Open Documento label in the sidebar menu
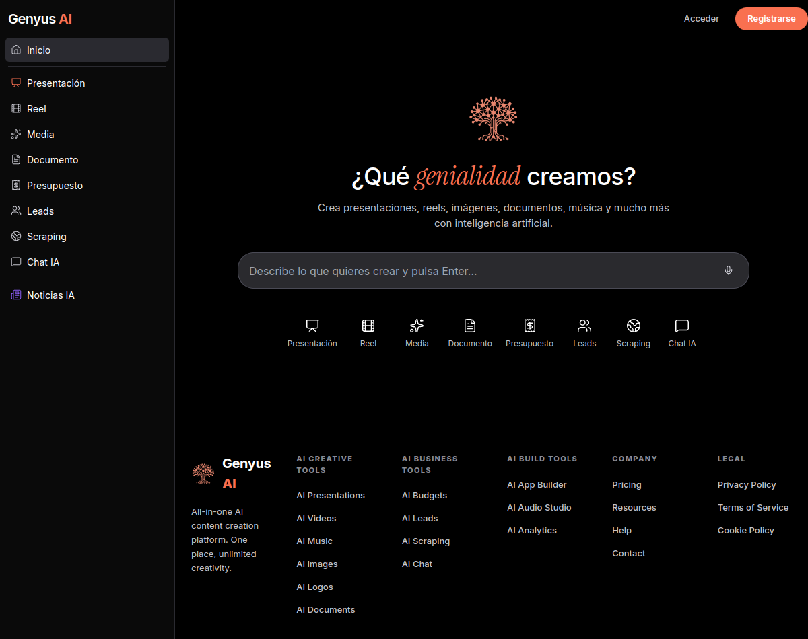This screenshot has height=639, width=808. tap(53, 160)
